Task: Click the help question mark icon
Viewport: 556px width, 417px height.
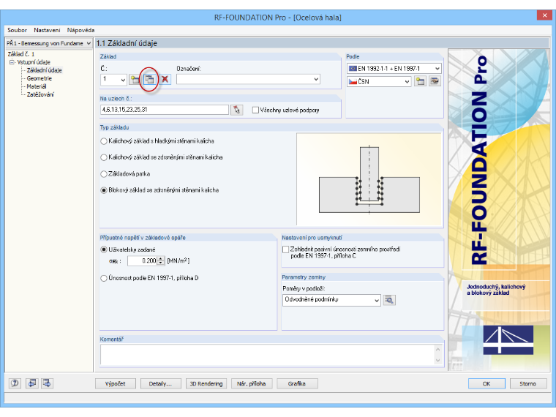Action: tap(15, 383)
